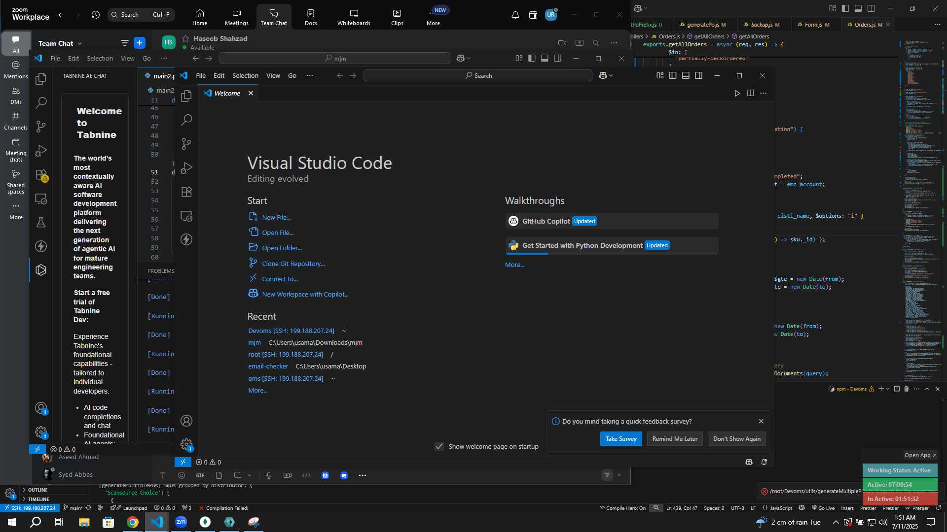Open Accounts icon in front VS Code activity bar
The width and height of the screenshot is (947, 532).
point(186,421)
